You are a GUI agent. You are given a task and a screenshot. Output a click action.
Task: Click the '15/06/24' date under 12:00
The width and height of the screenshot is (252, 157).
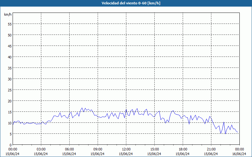pyautogui.click(x=126, y=154)
